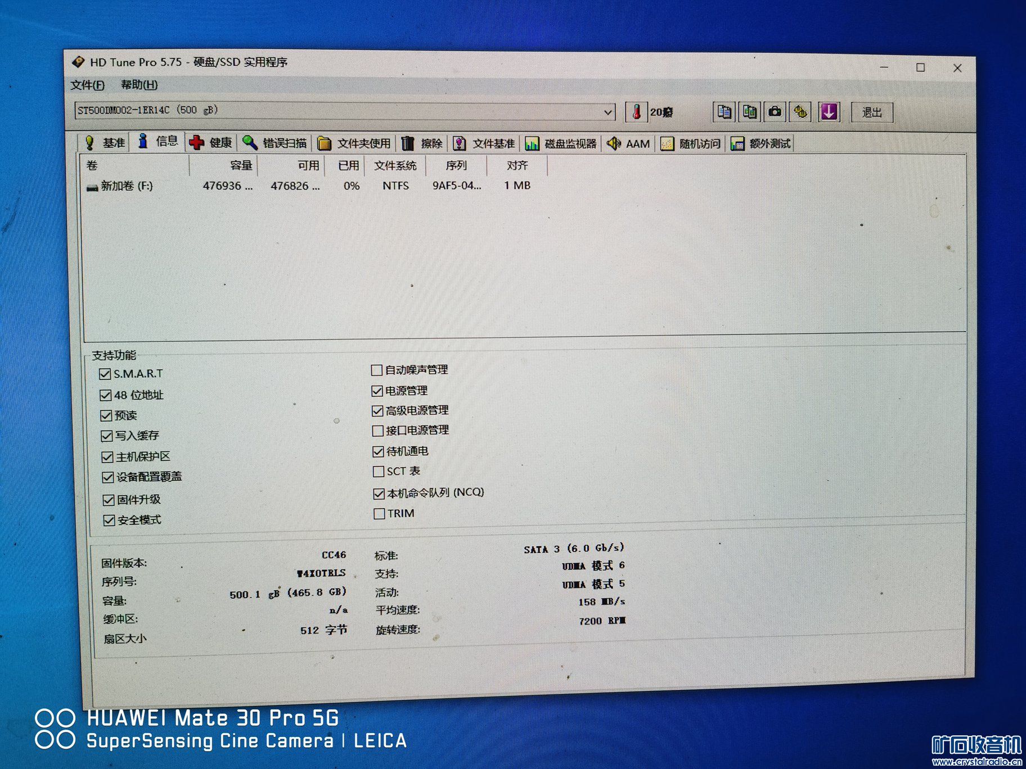
Task: Toggle the S.M.A.R.T checkbox
Action: (x=105, y=374)
